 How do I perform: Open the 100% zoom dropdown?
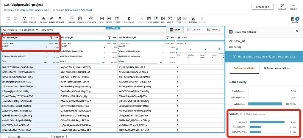[59, 136]
